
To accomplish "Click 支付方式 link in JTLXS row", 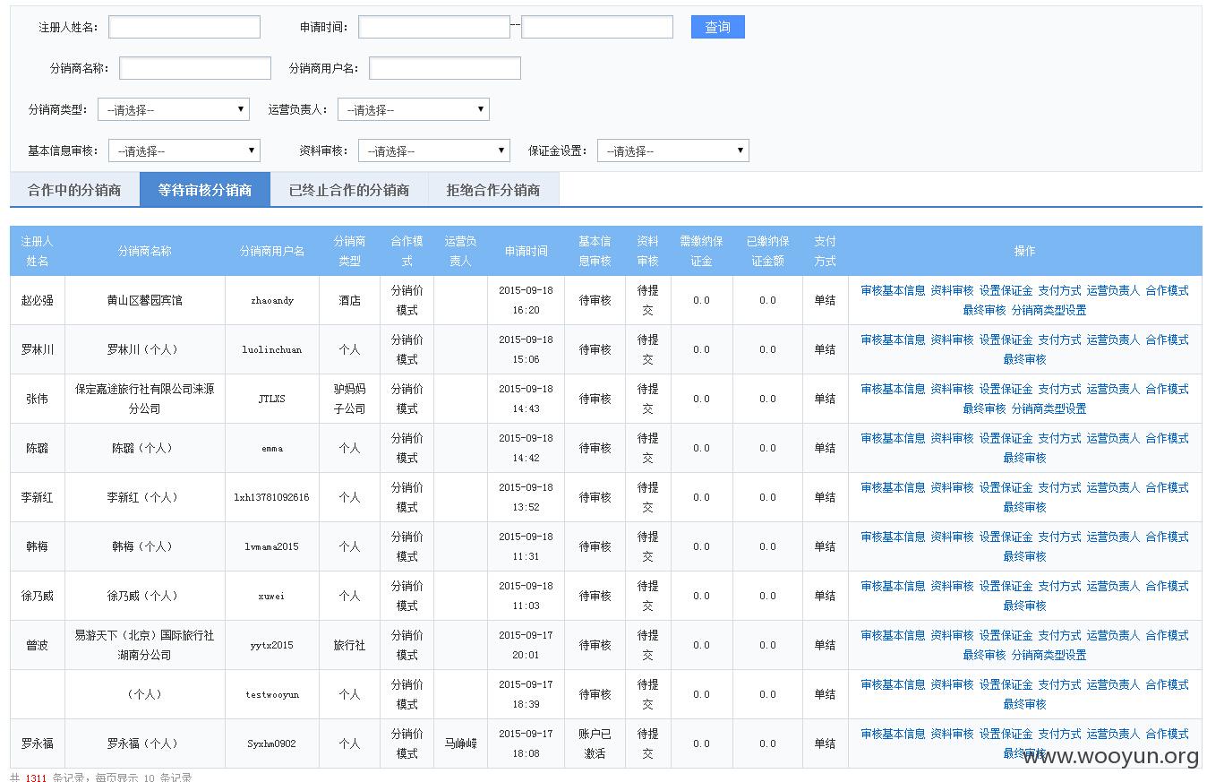I will coord(1059,389).
